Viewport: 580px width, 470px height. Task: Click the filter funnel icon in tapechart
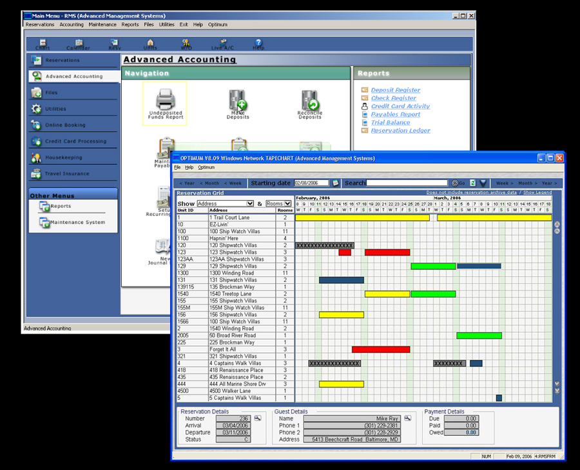483,183
